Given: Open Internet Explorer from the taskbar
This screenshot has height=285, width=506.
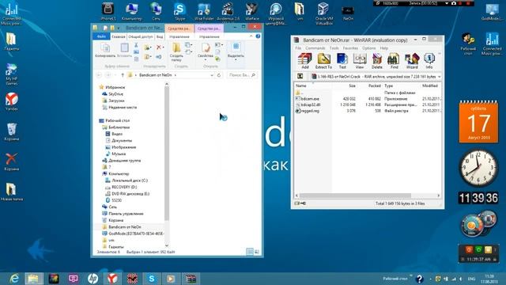Looking at the screenshot, I should pyautogui.click(x=14, y=279).
